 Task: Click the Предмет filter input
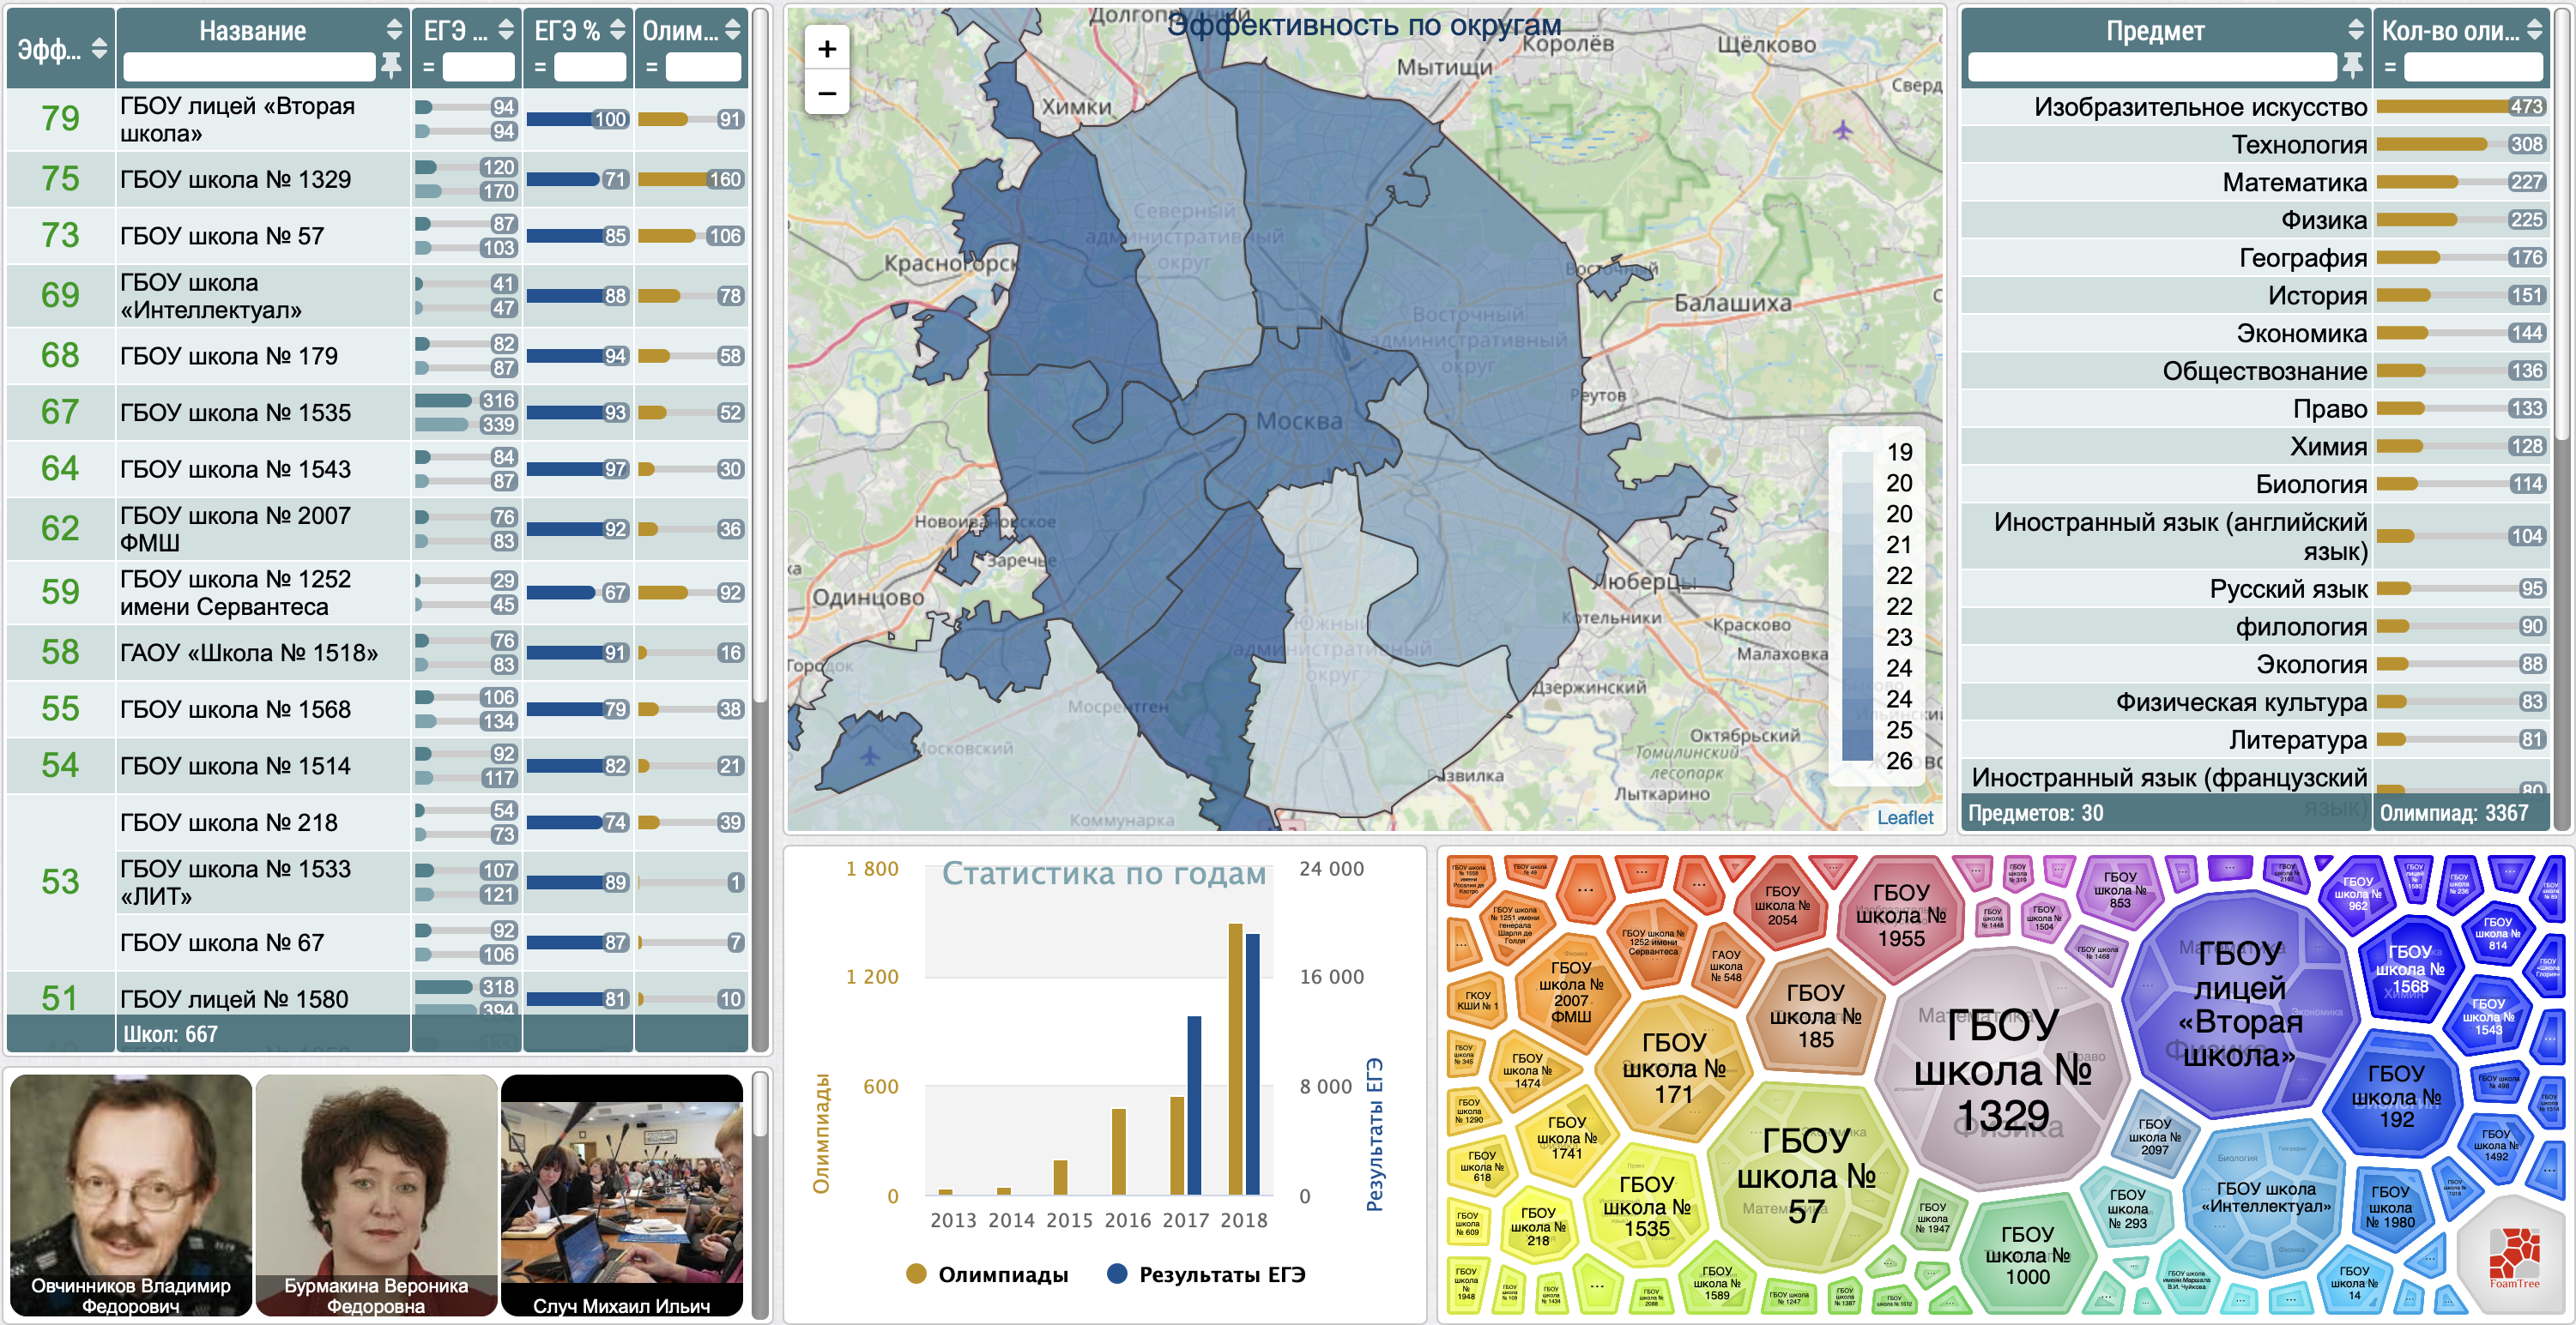(2152, 67)
